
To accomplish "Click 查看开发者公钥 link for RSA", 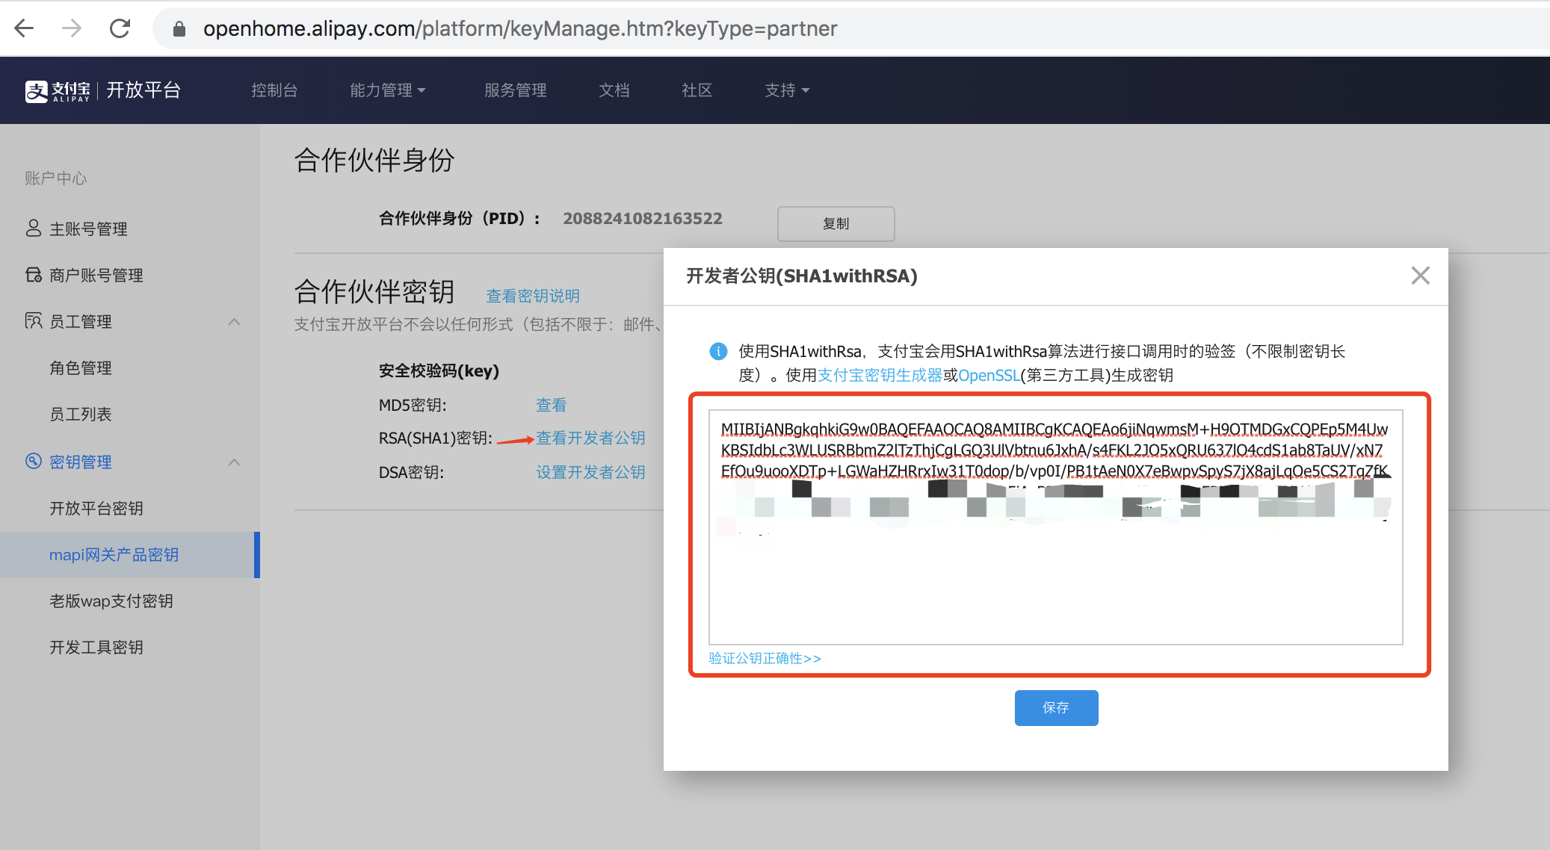I will click(x=590, y=438).
